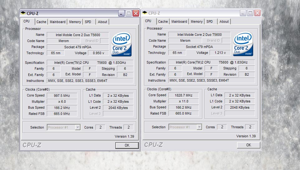Click Merom code name in left window
300x170 pixels.
[64, 41]
